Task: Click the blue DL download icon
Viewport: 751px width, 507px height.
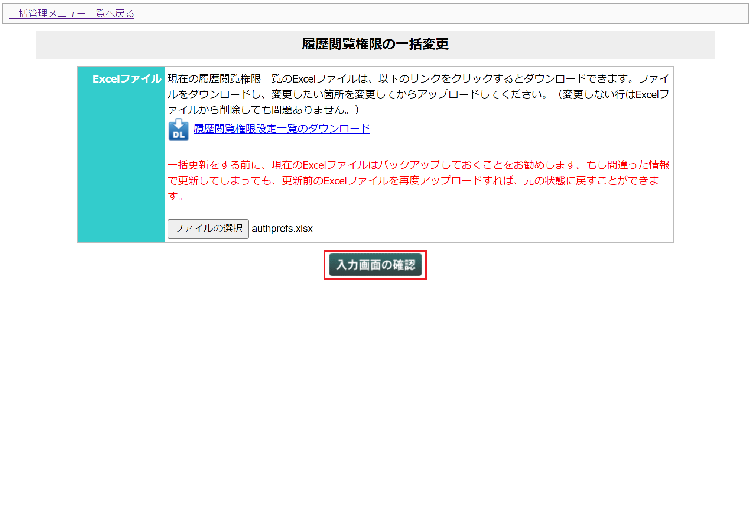Action: click(178, 129)
